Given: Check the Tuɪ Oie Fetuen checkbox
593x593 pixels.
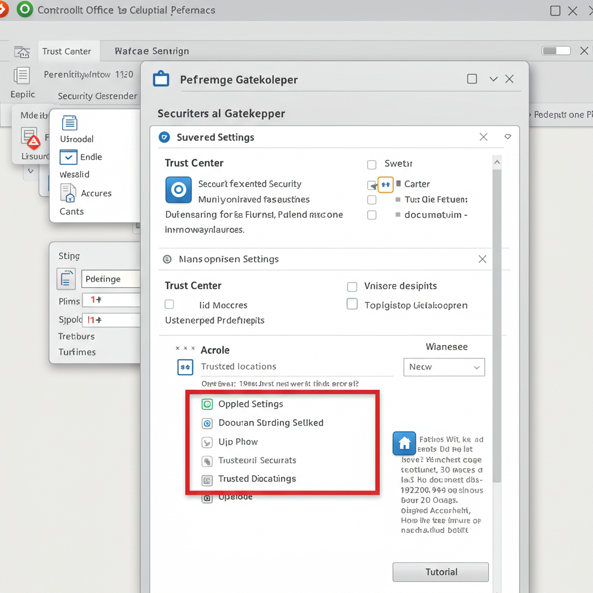Looking at the screenshot, I should pos(372,200).
